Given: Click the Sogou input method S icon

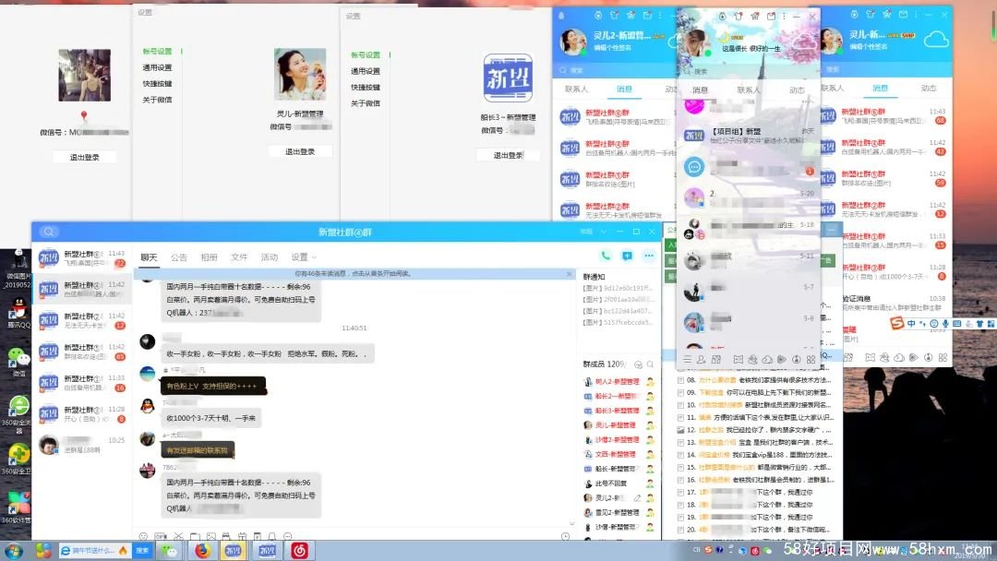Looking at the screenshot, I should (897, 323).
